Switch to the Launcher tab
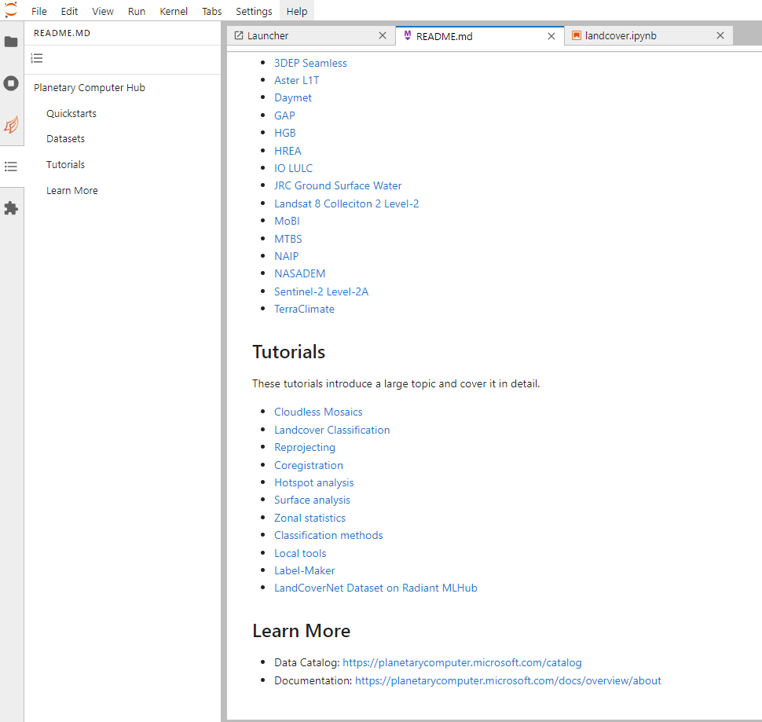762x722 pixels. (311, 35)
